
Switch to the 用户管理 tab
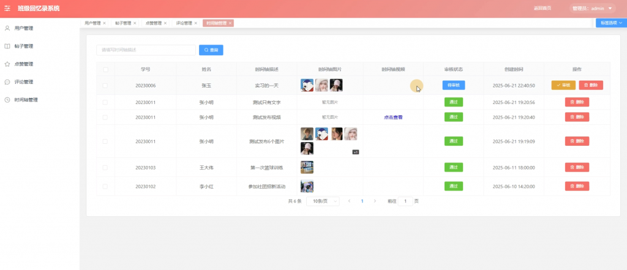pos(93,23)
